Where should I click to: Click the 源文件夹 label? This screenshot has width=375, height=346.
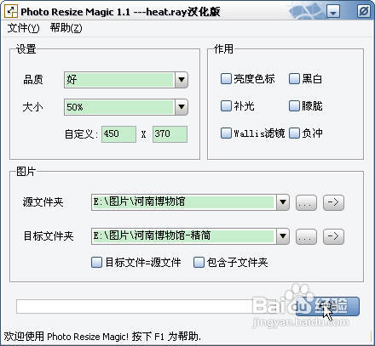click(x=43, y=202)
